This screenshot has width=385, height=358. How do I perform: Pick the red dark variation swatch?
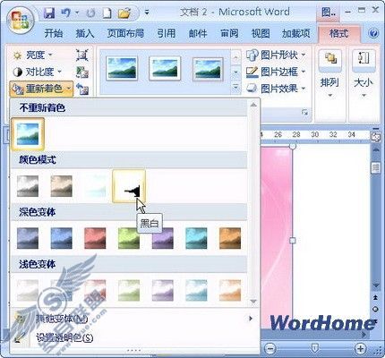95,238
